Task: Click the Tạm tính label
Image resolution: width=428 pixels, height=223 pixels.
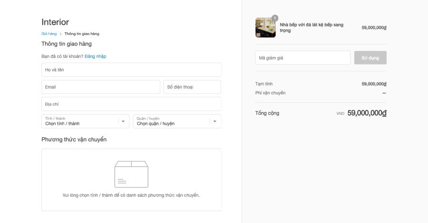Action: 263,84
